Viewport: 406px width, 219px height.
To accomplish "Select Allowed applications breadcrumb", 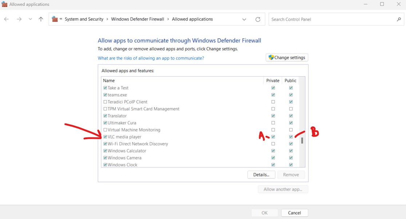I will click(192, 19).
